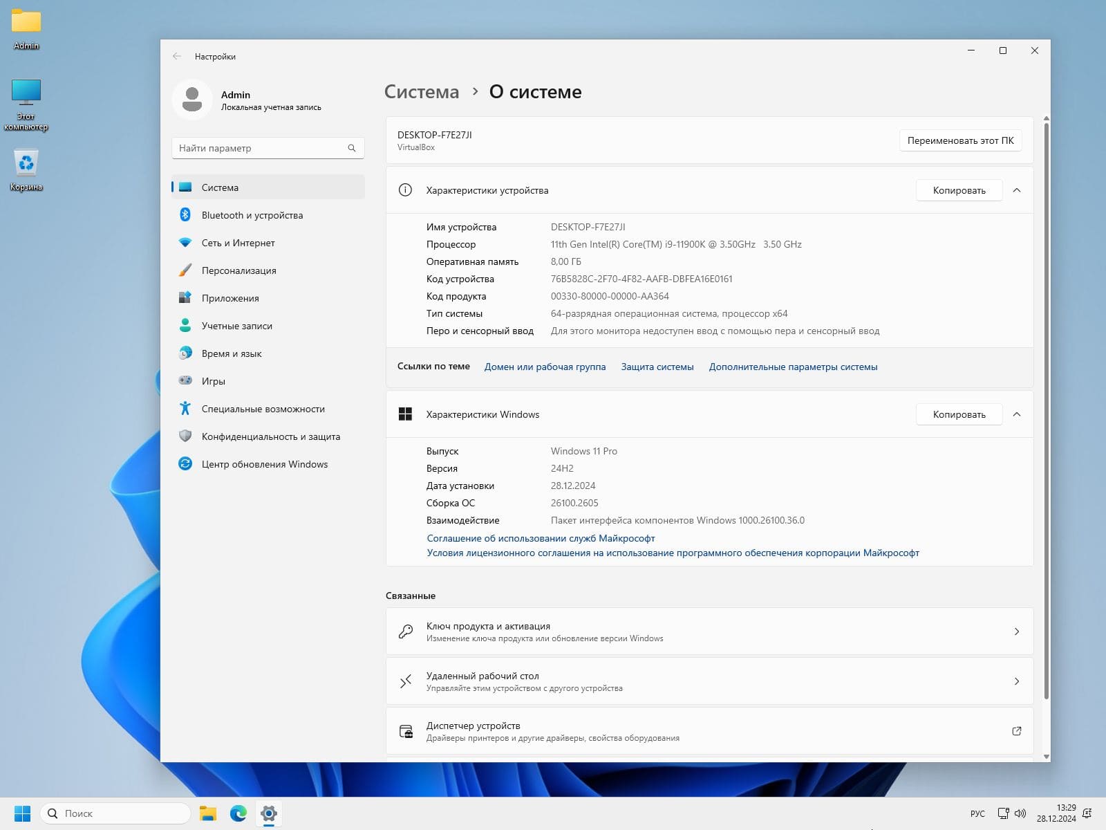Open Домен или рабочая группа link

(545, 367)
